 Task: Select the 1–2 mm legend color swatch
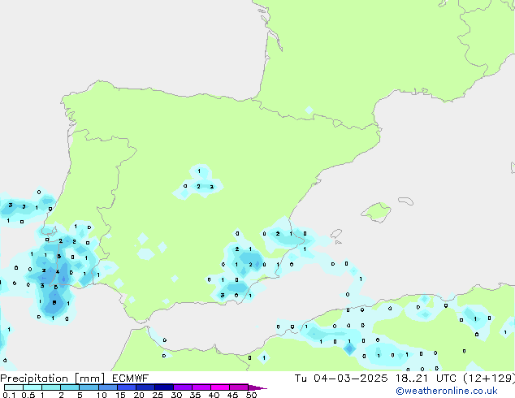click(51, 387)
